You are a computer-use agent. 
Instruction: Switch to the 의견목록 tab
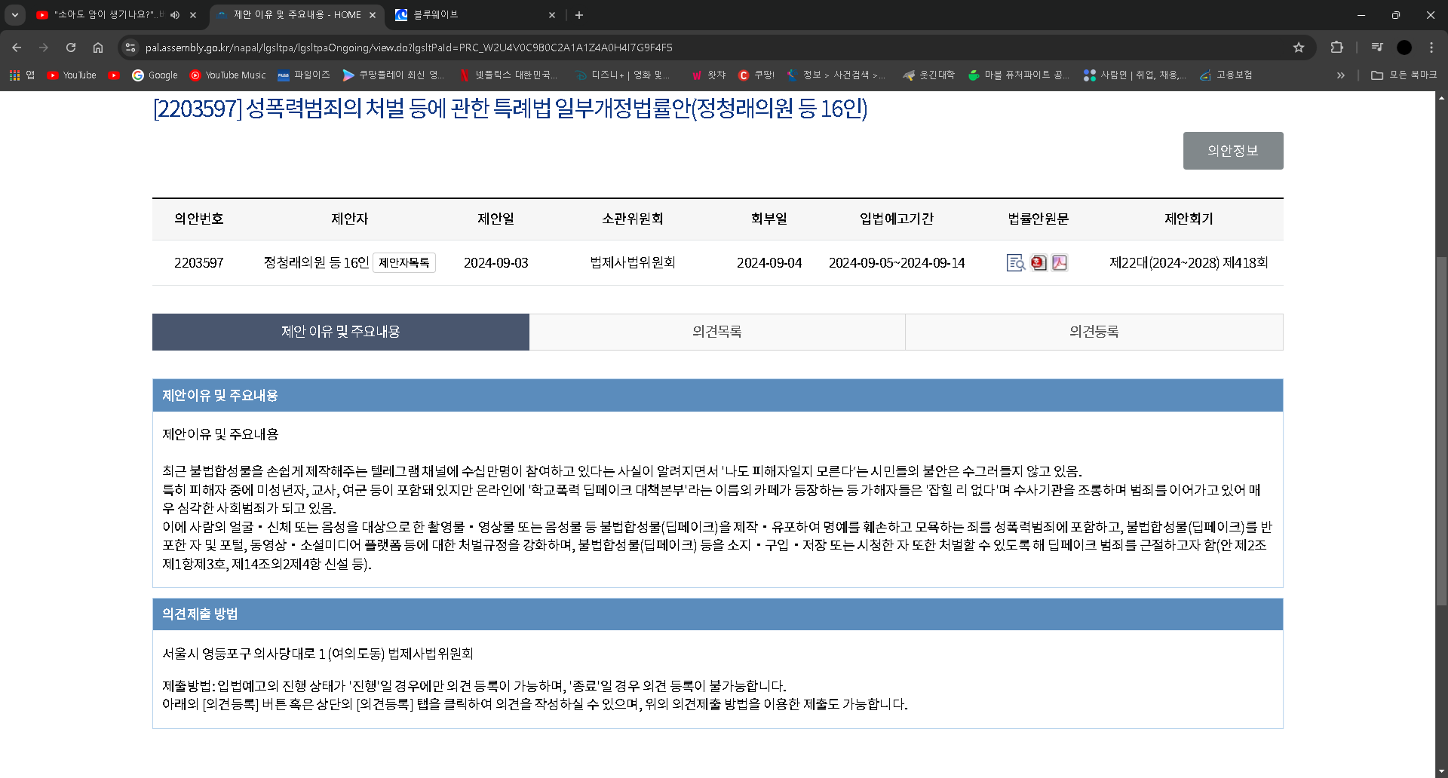pos(716,332)
